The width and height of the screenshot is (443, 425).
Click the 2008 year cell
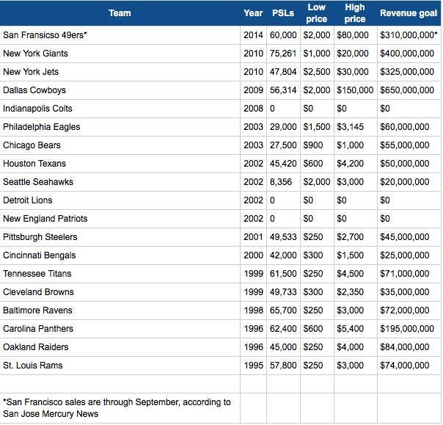pyautogui.click(x=253, y=109)
